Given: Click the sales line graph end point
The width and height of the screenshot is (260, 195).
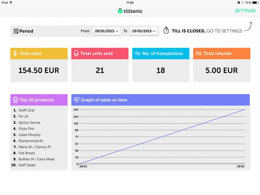Looking at the screenshot, I should point(245,109).
